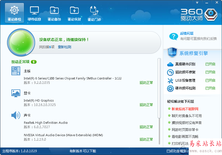
Task: Click the 驱动损坏修复 restore icon
Action: [170, 73]
